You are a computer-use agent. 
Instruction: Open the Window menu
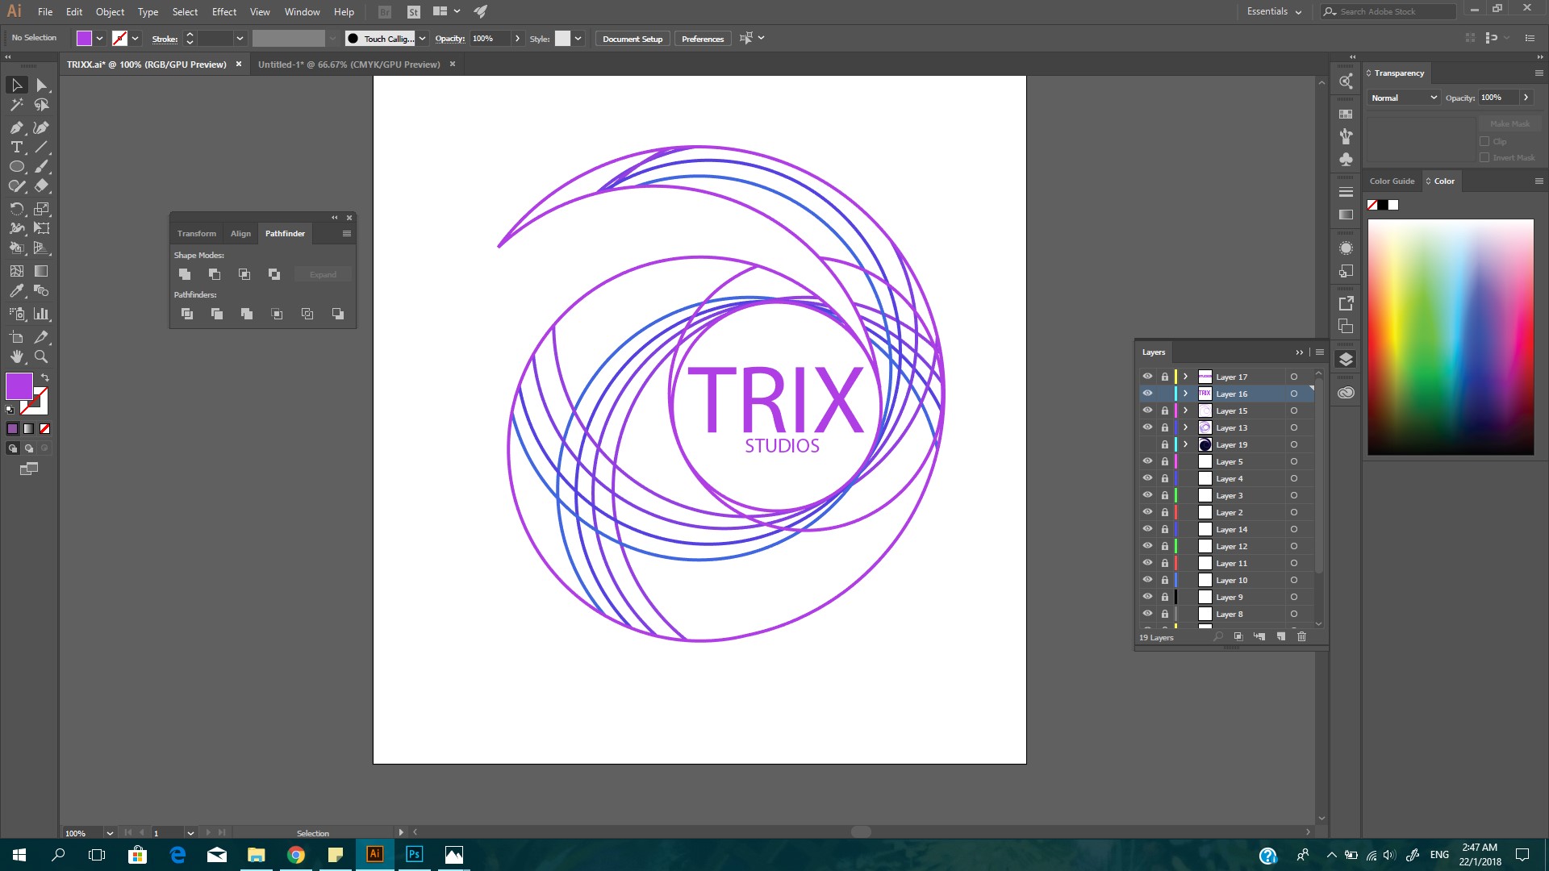pos(302,11)
